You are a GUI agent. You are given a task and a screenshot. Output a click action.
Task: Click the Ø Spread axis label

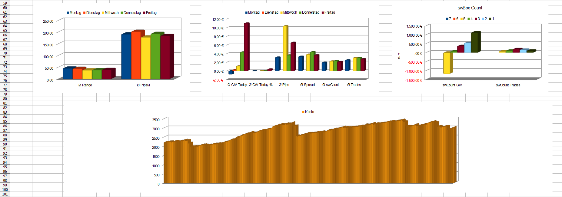coord(307,85)
